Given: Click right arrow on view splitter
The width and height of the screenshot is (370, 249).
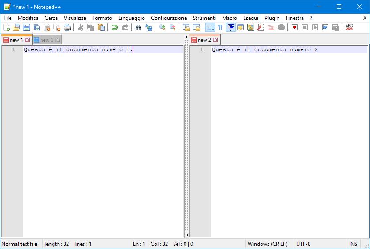Looking at the screenshot, I should pos(187,235).
